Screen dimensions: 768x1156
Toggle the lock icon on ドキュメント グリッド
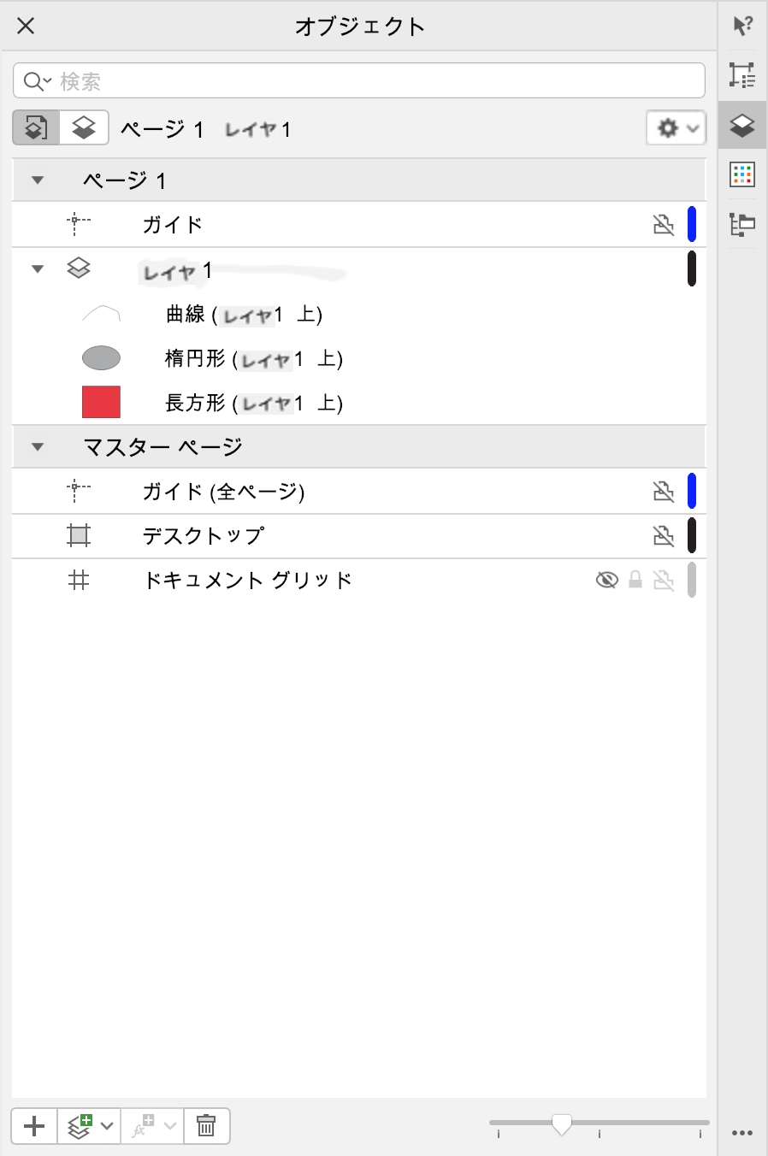tap(635, 581)
